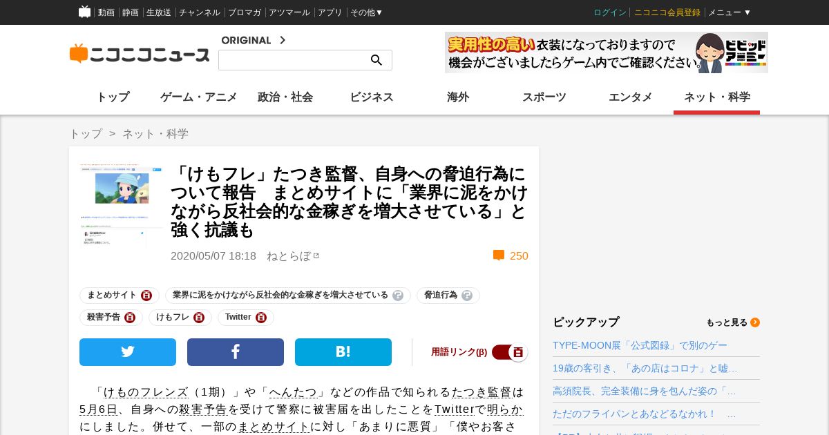Click breadcrumb トップ link
Screen dimensions: 829x435
86,134
